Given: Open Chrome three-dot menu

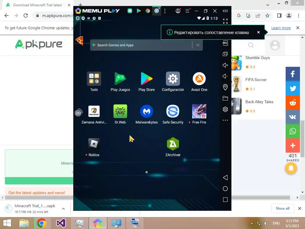Looking at the screenshot, I should [x=298, y=16].
